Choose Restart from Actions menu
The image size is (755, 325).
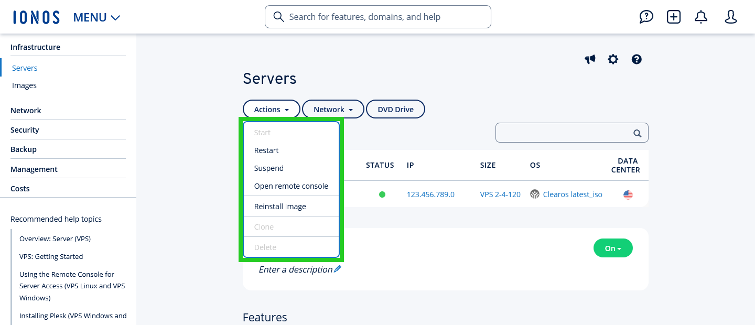(266, 150)
